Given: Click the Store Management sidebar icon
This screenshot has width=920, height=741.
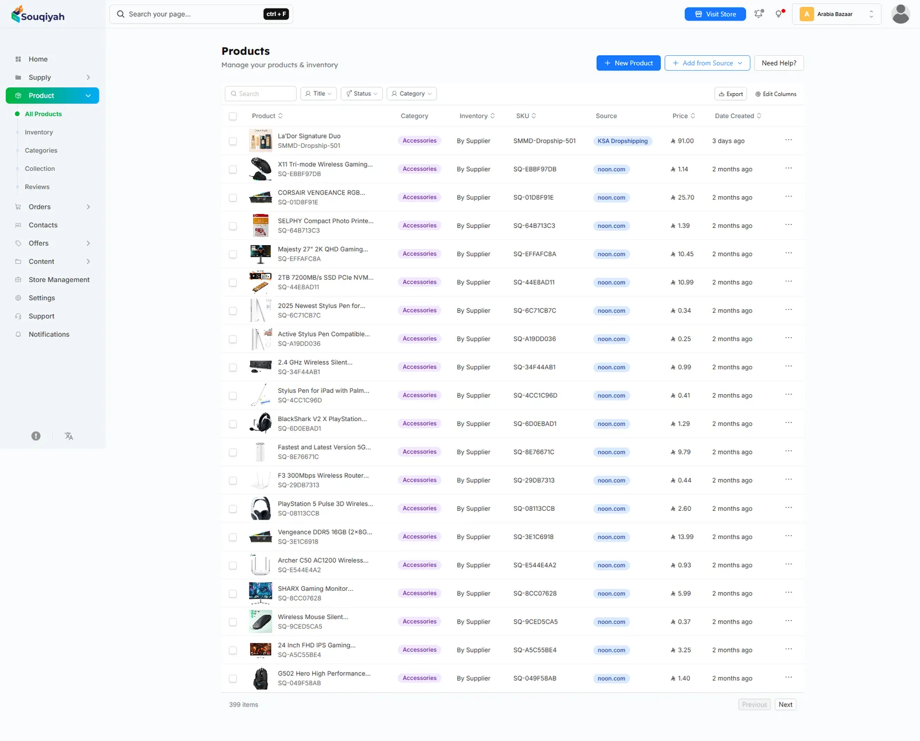Looking at the screenshot, I should (x=18, y=280).
